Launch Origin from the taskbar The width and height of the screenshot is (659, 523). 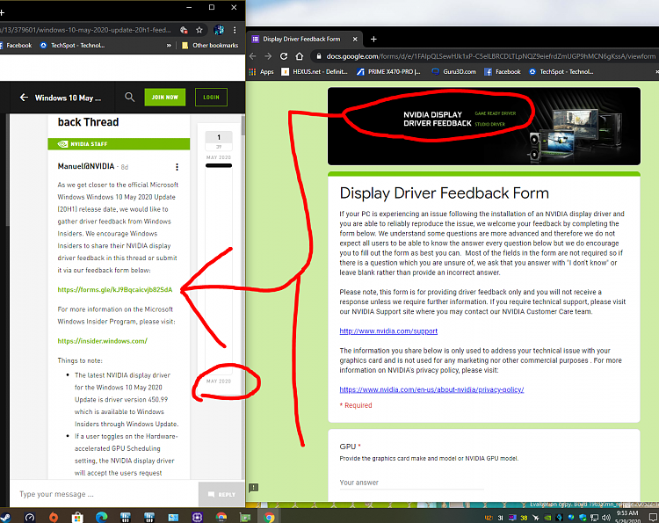coord(54,518)
